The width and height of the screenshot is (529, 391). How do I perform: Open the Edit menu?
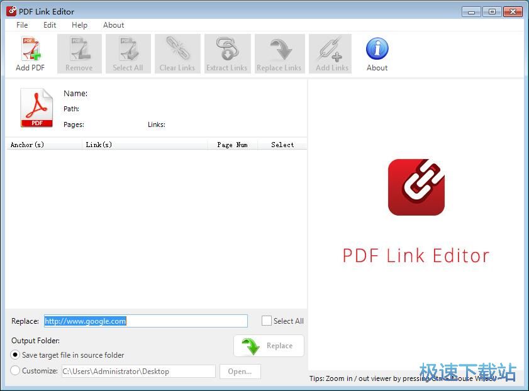[x=50, y=25]
